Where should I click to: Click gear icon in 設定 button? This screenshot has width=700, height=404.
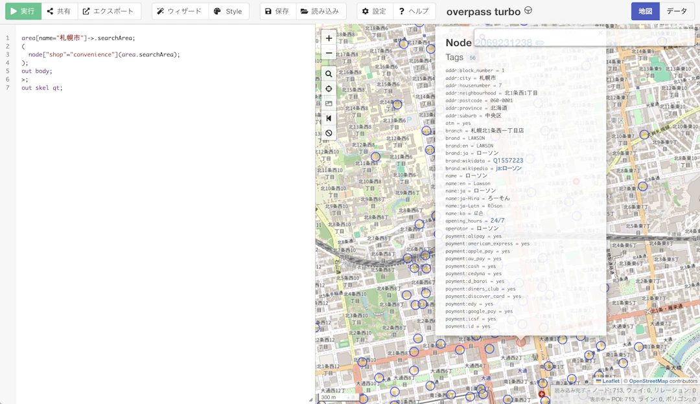pyautogui.click(x=365, y=11)
